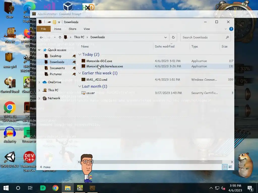Click search magnifier in Search Downloads
The image size is (258, 193).
[227, 37]
